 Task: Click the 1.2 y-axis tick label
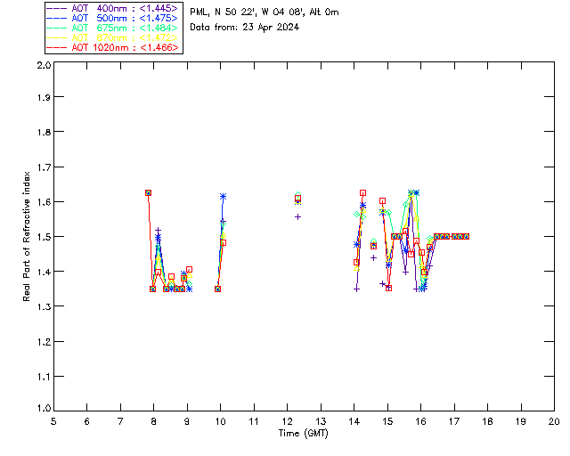(44, 342)
